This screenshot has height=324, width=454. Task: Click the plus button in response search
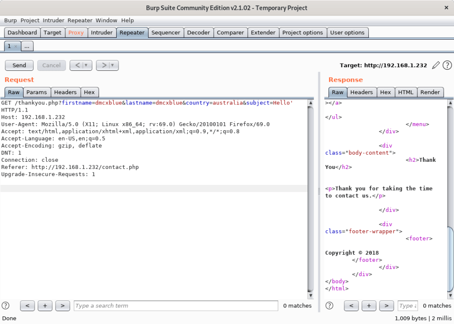click(x=369, y=305)
